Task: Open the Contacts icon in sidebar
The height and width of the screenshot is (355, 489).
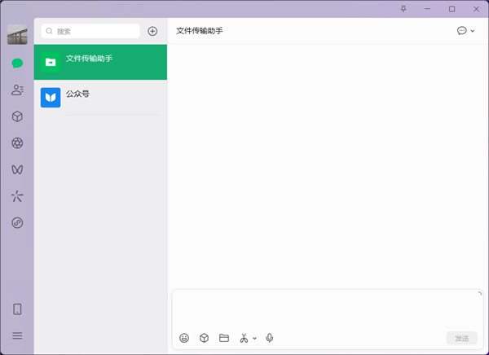Action: click(17, 90)
